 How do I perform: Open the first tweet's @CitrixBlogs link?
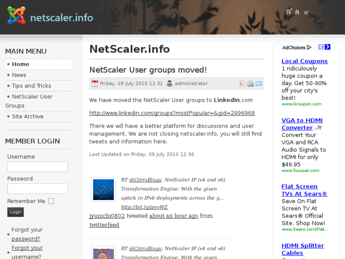pyautogui.click(x=145, y=180)
